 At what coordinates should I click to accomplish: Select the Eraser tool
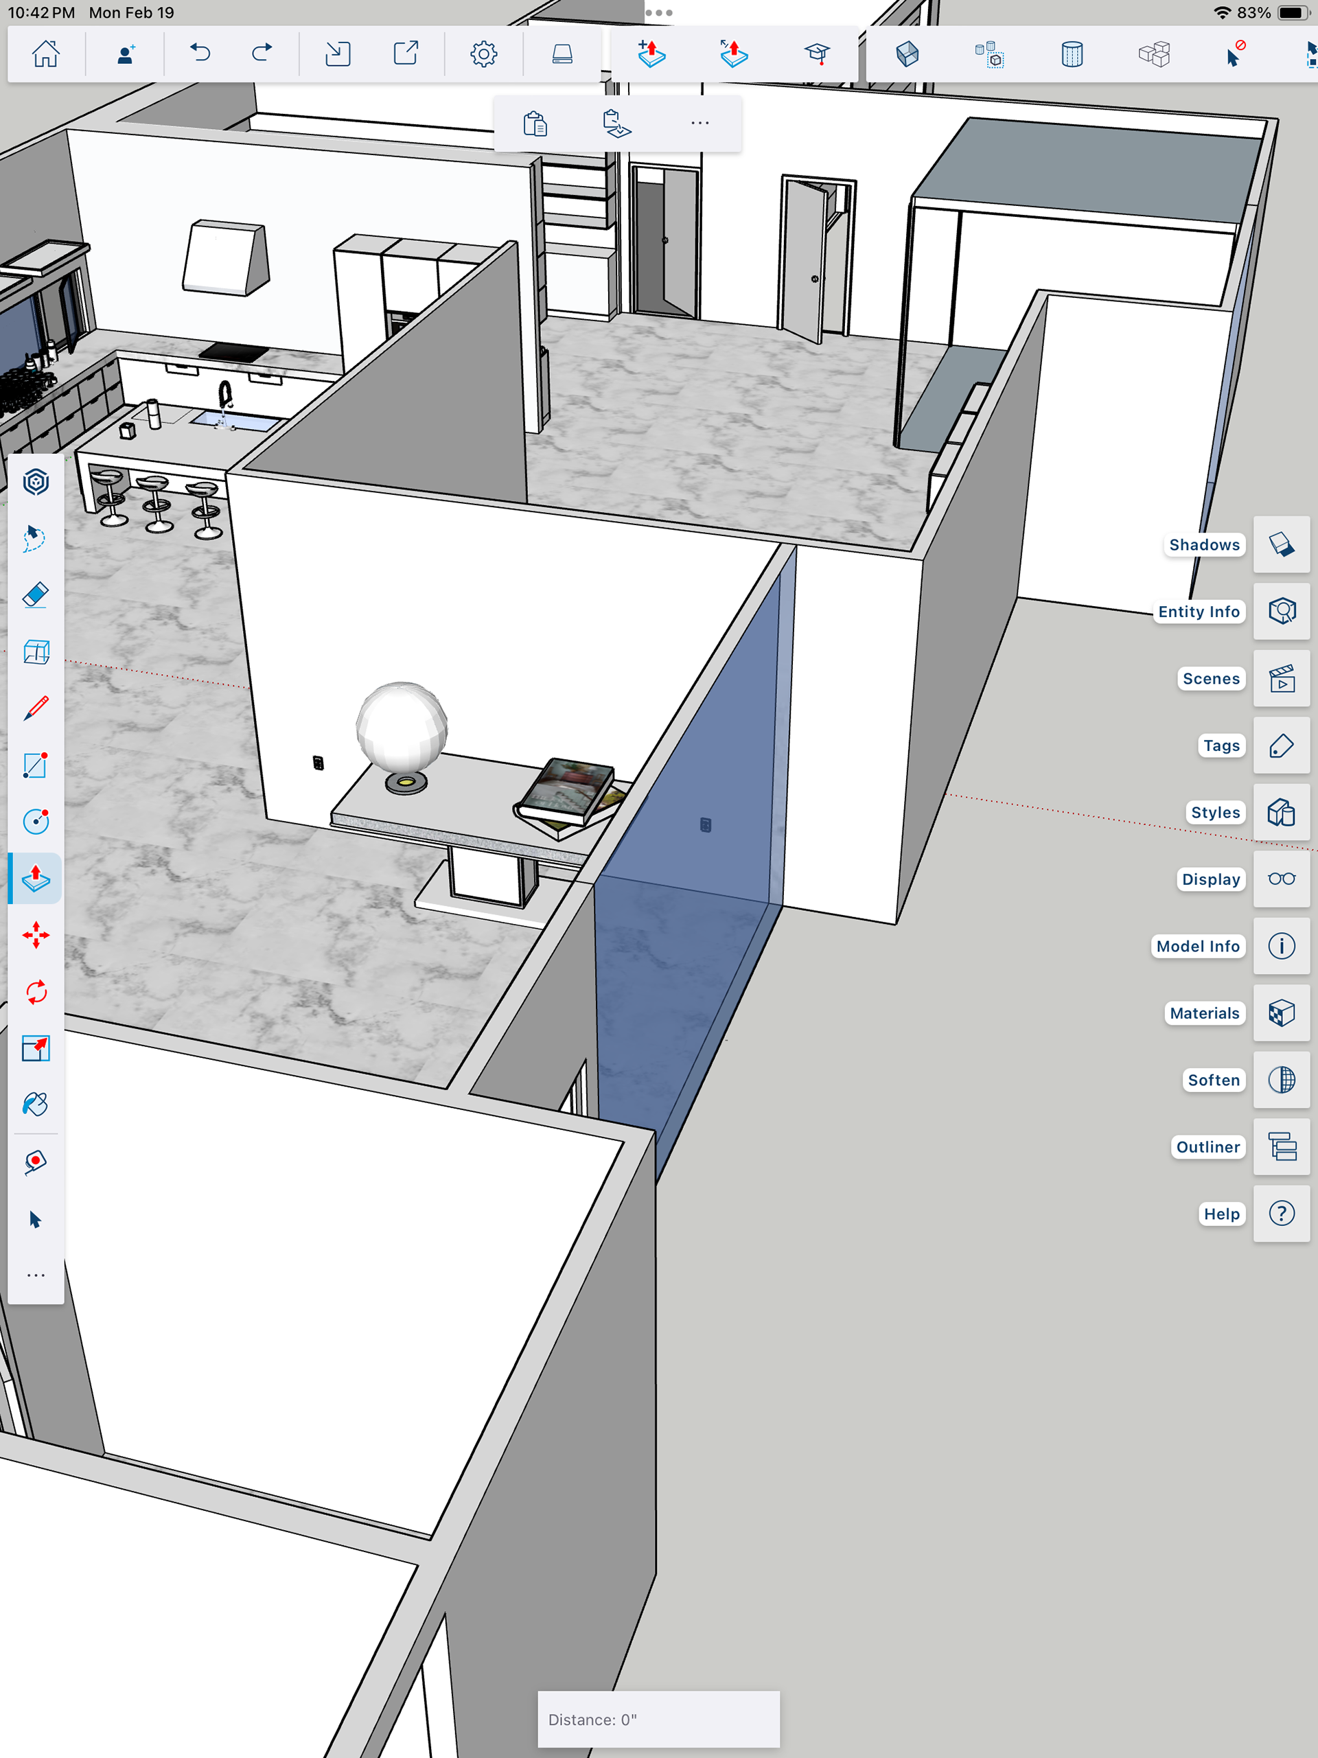click(36, 595)
